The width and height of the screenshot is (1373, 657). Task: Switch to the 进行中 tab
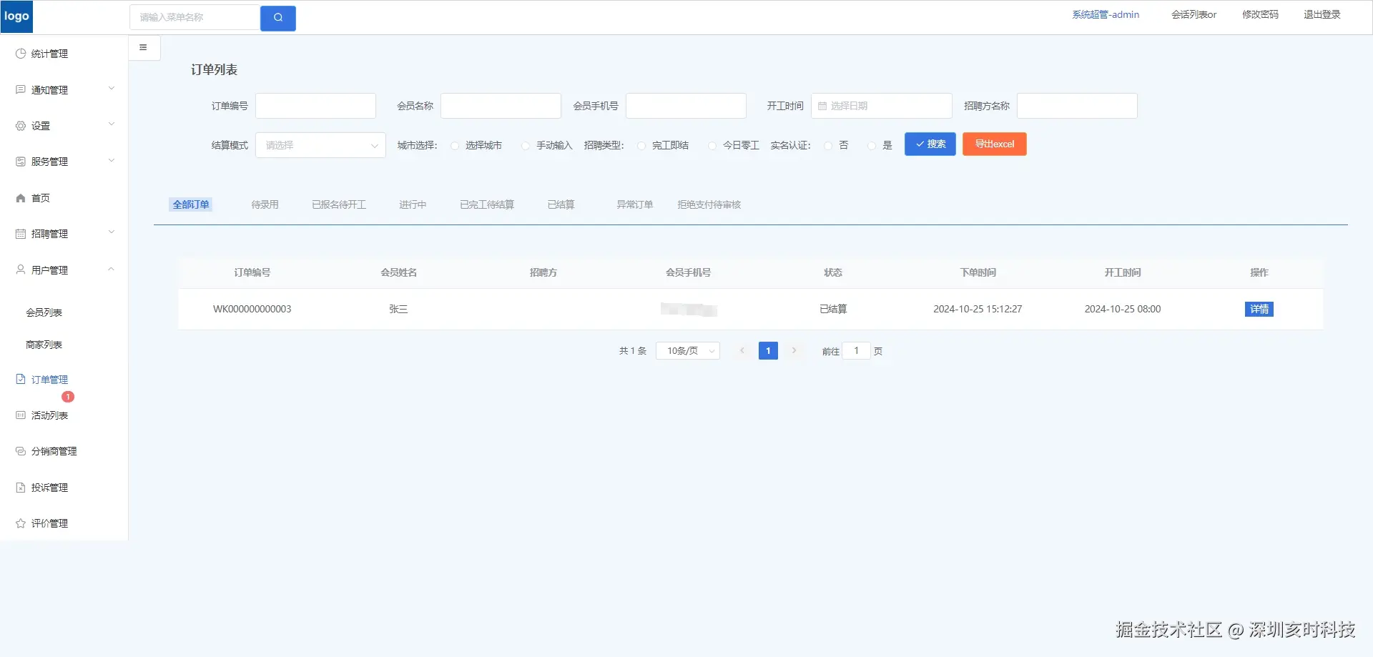[x=413, y=204]
